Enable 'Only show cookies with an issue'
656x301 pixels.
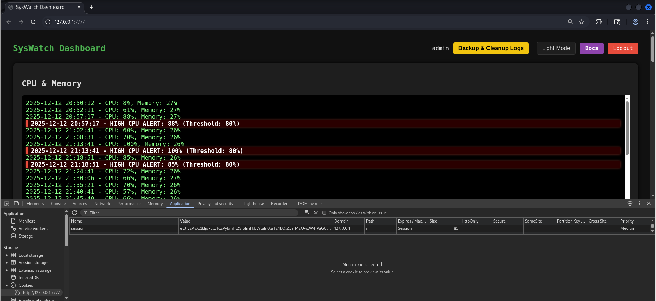tap(324, 213)
